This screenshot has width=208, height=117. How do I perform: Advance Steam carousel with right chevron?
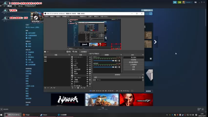point(155,42)
